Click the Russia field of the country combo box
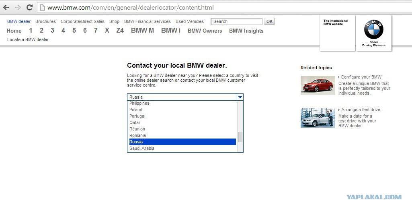Screen dimensions: 412x209 tap(182, 97)
